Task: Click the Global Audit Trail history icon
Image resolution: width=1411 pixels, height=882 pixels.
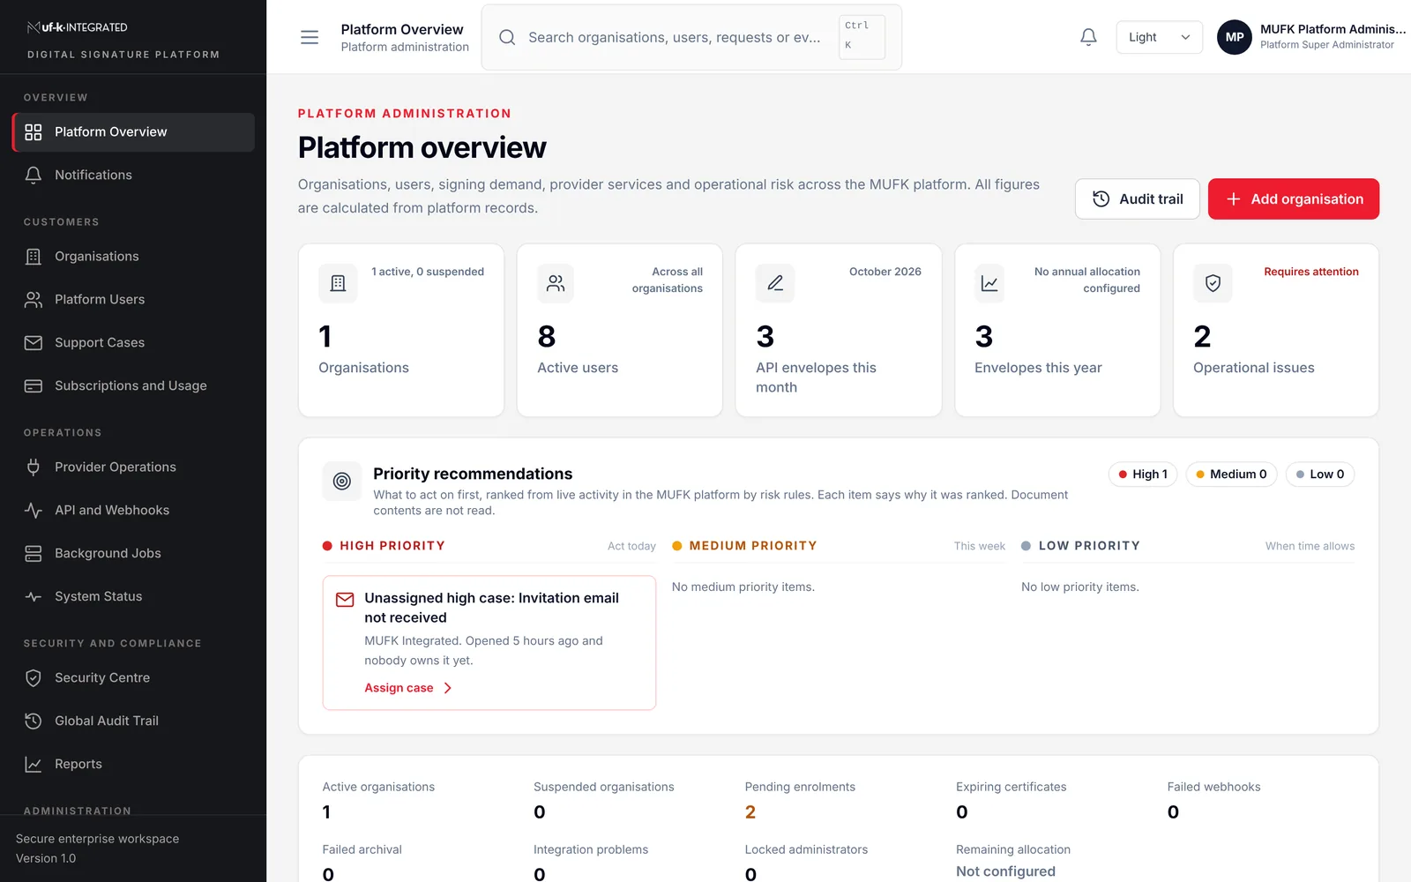Action: click(34, 721)
